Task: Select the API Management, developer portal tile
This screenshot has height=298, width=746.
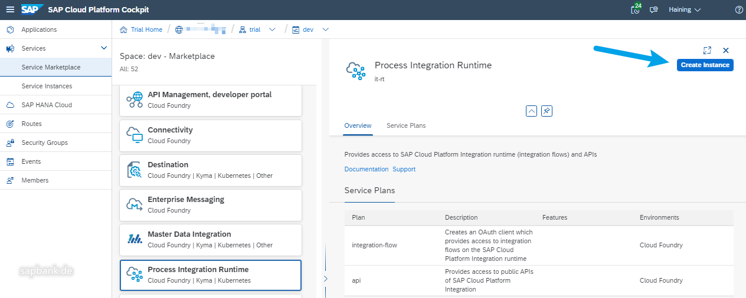Action: [x=211, y=100]
